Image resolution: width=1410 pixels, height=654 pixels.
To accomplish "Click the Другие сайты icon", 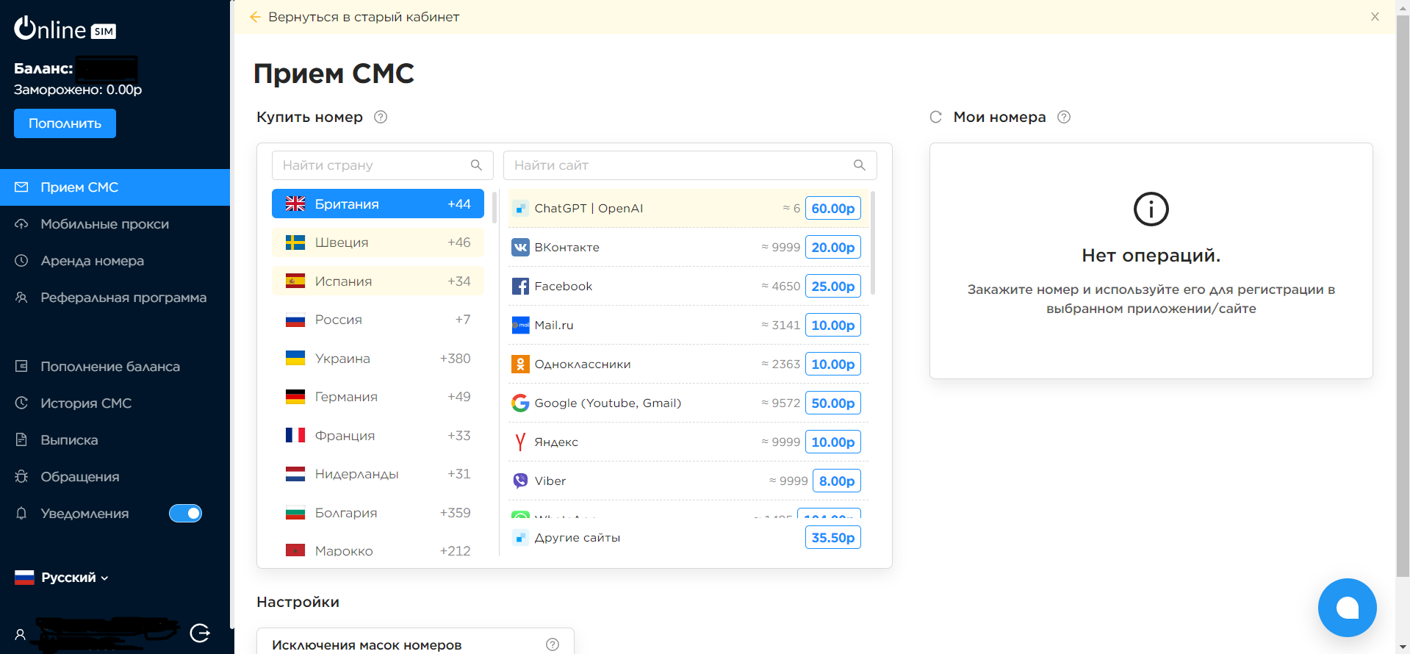I will pos(520,538).
